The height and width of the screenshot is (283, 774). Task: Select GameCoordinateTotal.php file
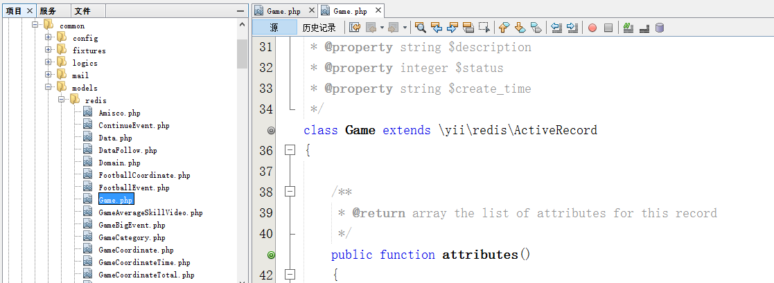click(x=146, y=275)
